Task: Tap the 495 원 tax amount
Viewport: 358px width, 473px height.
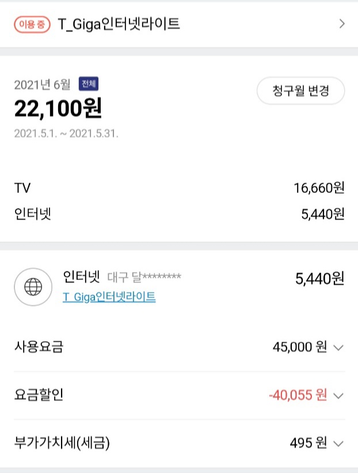Action: [308, 444]
